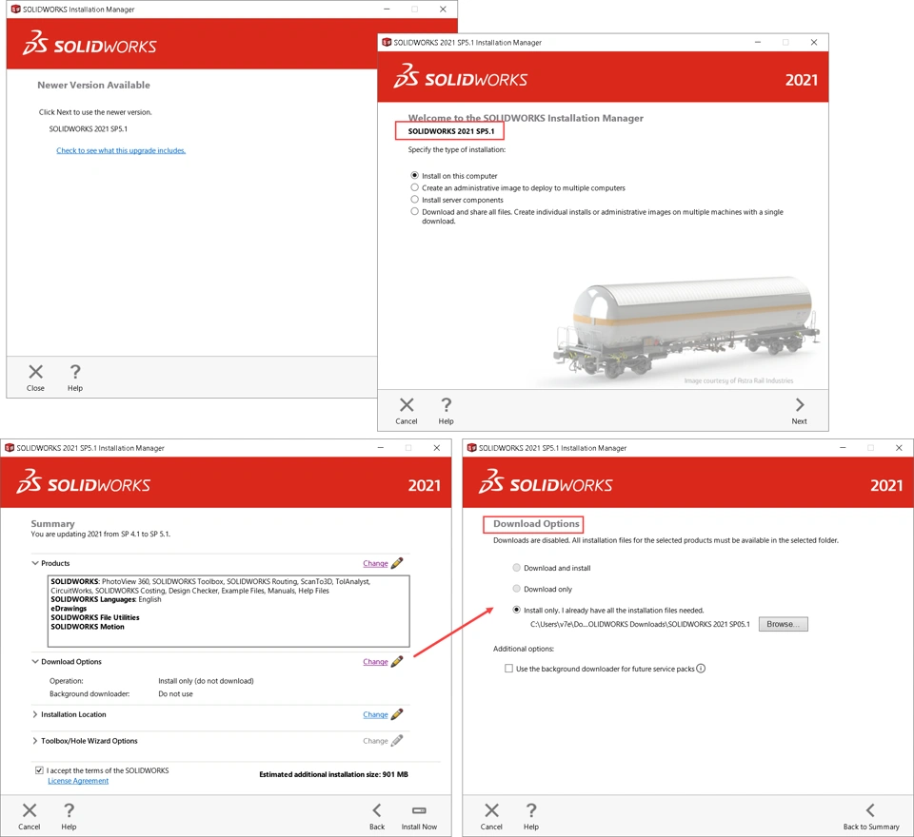Viewport: 914px width, 837px height.
Task: Click Install only (do not download) value
Action: 206,680
